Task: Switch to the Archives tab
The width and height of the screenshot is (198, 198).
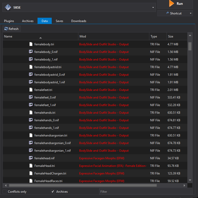Action: 28,21
